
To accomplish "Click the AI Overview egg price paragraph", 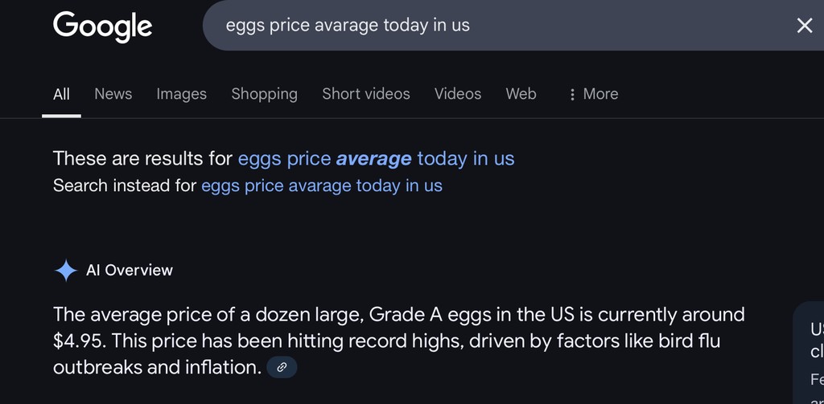I will click(386, 341).
